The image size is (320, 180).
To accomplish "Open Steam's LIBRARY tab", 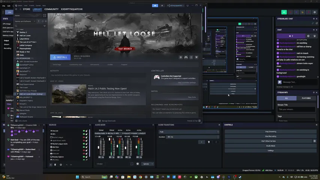I will [38, 9].
